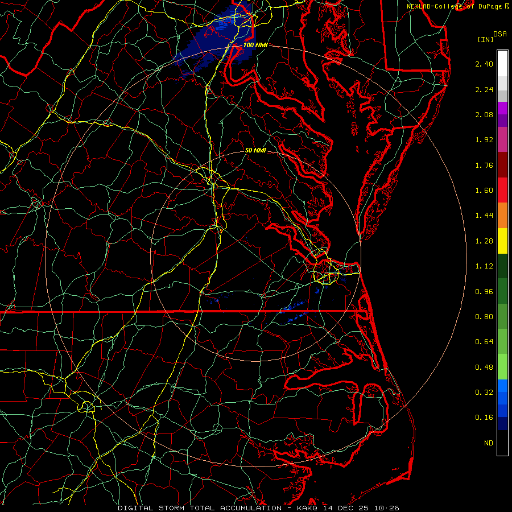512x512 pixels.
Task: Click the 0.64 legend value
Action: point(484,342)
